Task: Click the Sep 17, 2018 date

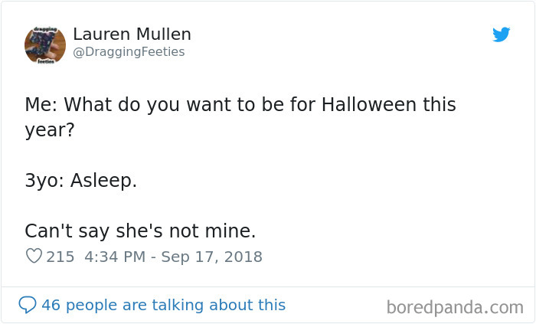Action: tap(211, 257)
